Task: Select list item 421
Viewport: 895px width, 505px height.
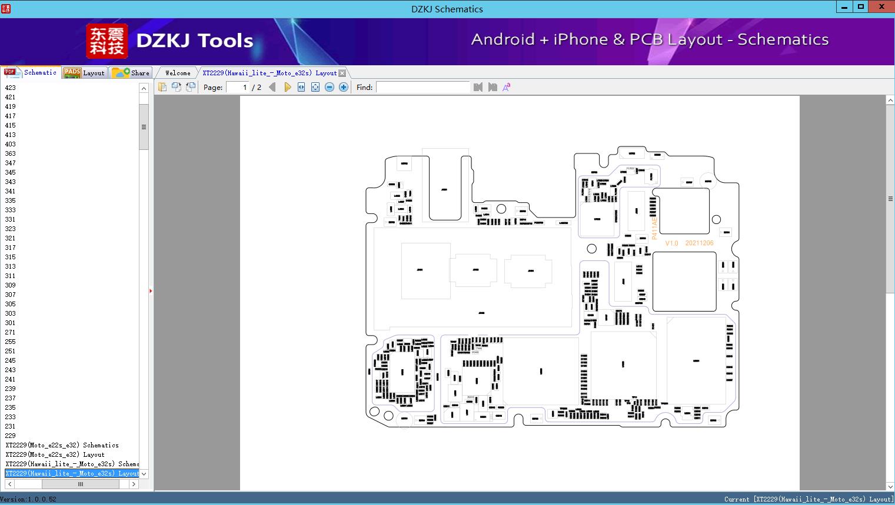Action: pos(11,97)
